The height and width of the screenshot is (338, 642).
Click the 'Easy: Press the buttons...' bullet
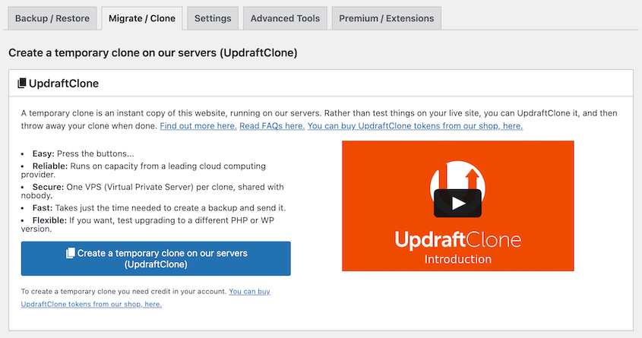pos(83,153)
